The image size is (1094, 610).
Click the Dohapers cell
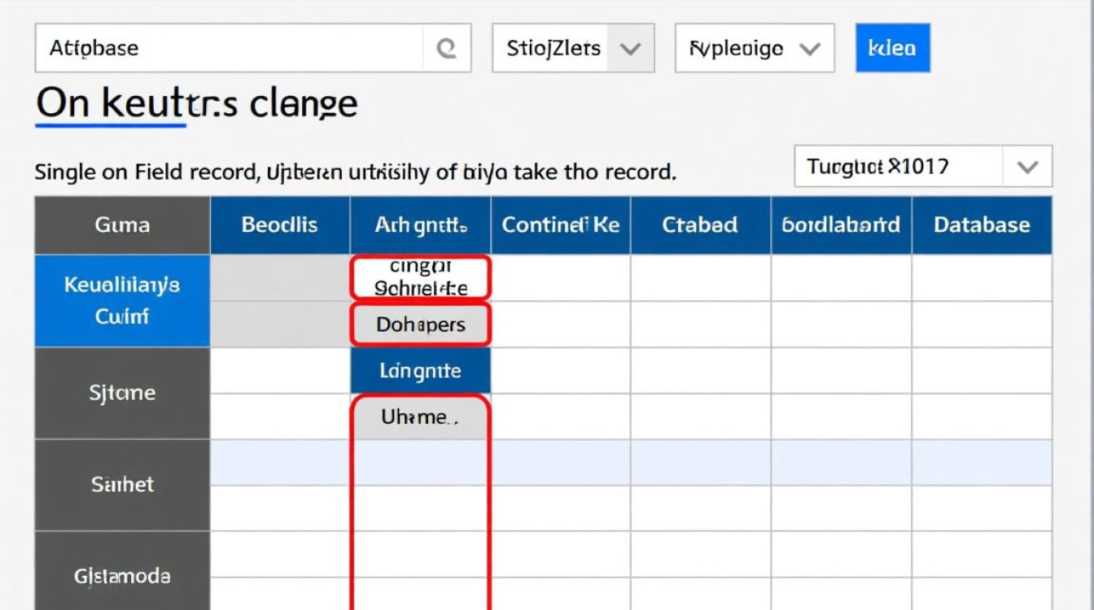[x=420, y=325]
